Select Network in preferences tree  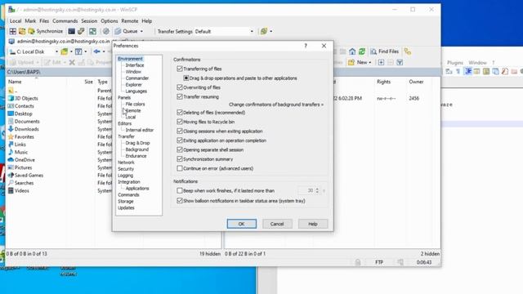(126, 163)
